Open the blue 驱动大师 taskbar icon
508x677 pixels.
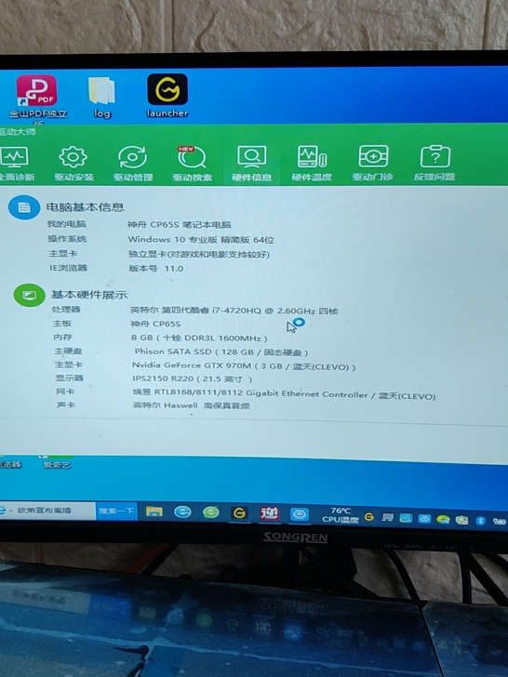(300, 514)
